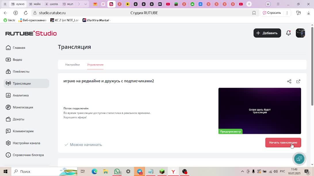Open the "нужно" tab group
Viewport: 314px width, 176px height.
(18, 4)
